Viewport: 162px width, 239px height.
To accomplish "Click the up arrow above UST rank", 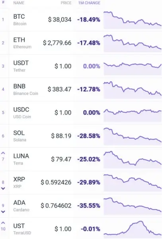I will pos(3,223).
